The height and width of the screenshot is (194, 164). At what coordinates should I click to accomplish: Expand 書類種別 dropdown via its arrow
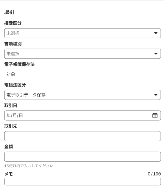tap(156, 54)
